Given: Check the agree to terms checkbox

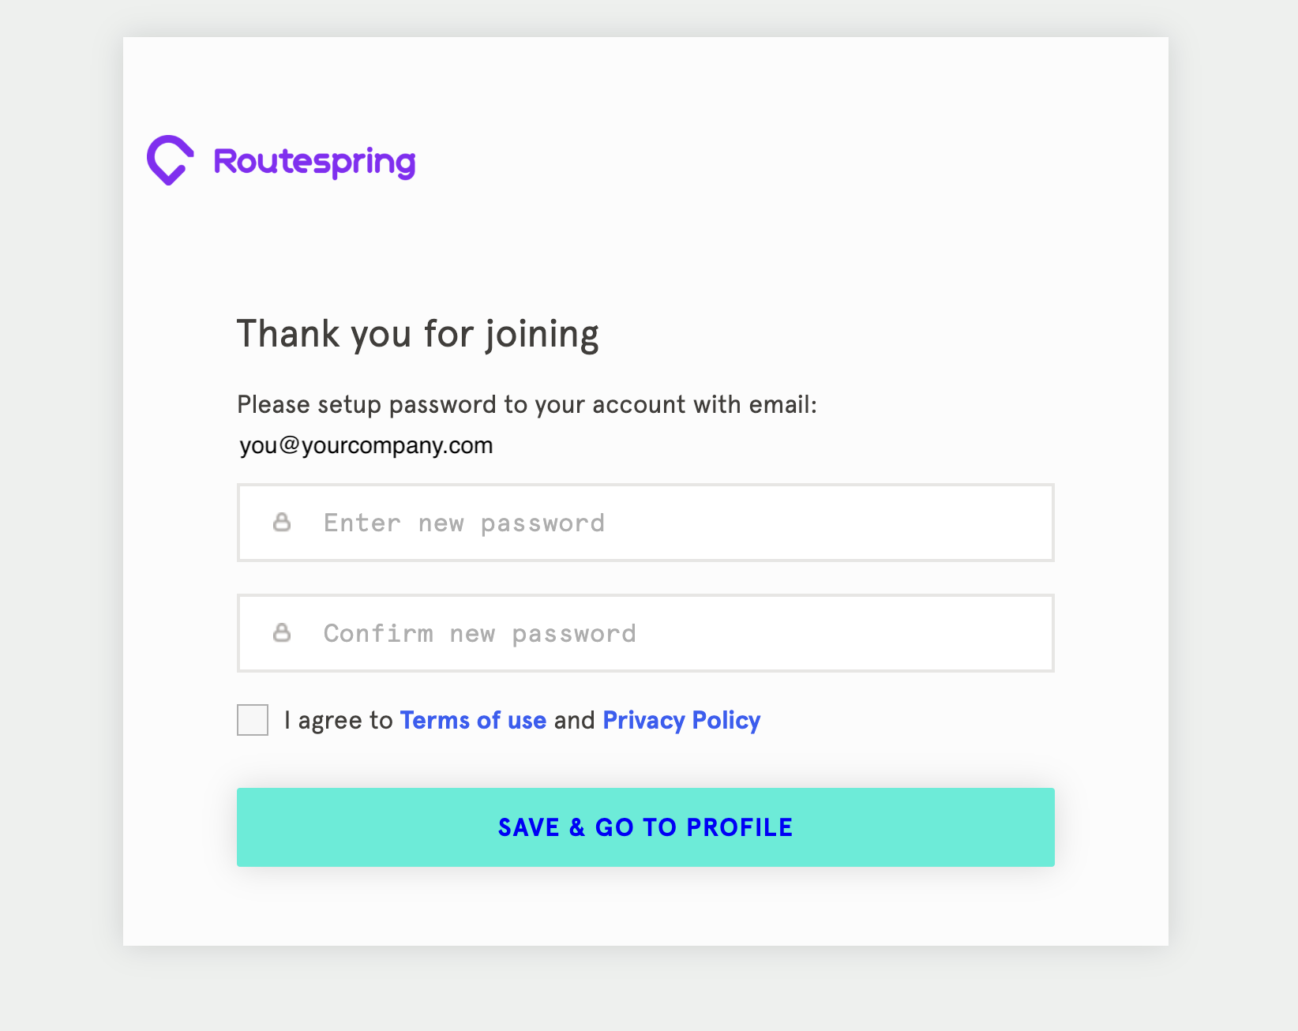Looking at the screenshot, I should pos(253,720).
